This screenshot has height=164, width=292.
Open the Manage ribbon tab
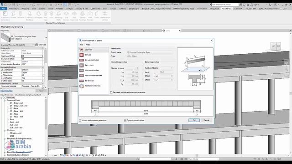pyautogui.click(x=113, y=9)
